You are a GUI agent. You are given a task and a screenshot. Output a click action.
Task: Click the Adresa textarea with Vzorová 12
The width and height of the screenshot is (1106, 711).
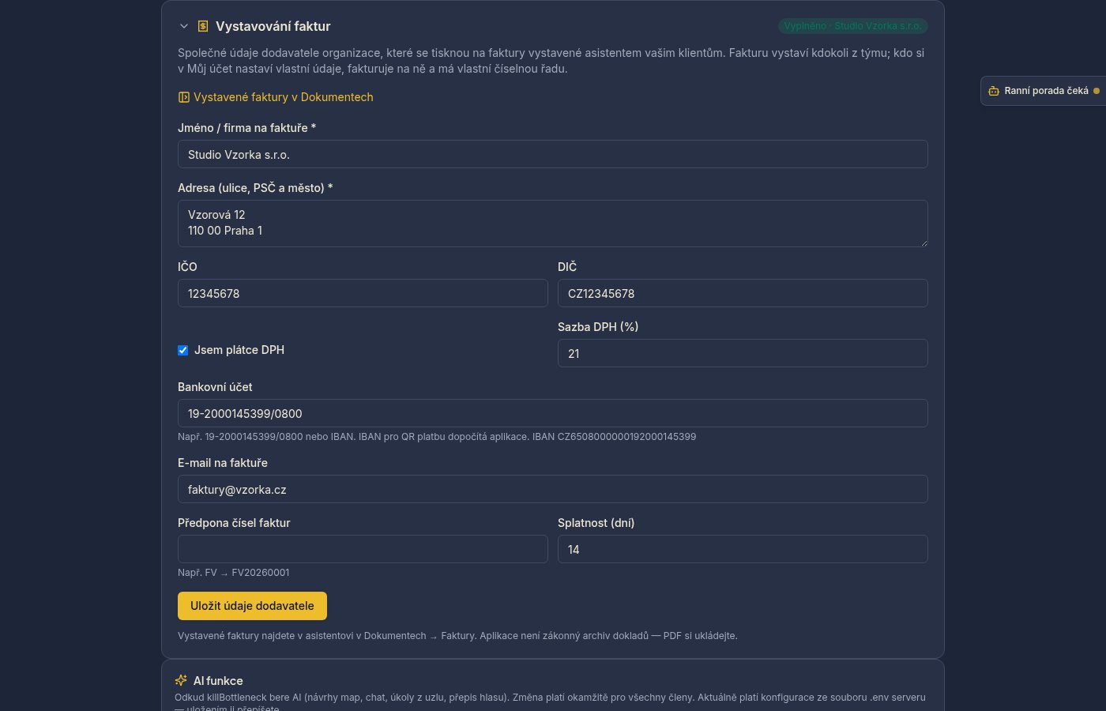tap(553, 224)
